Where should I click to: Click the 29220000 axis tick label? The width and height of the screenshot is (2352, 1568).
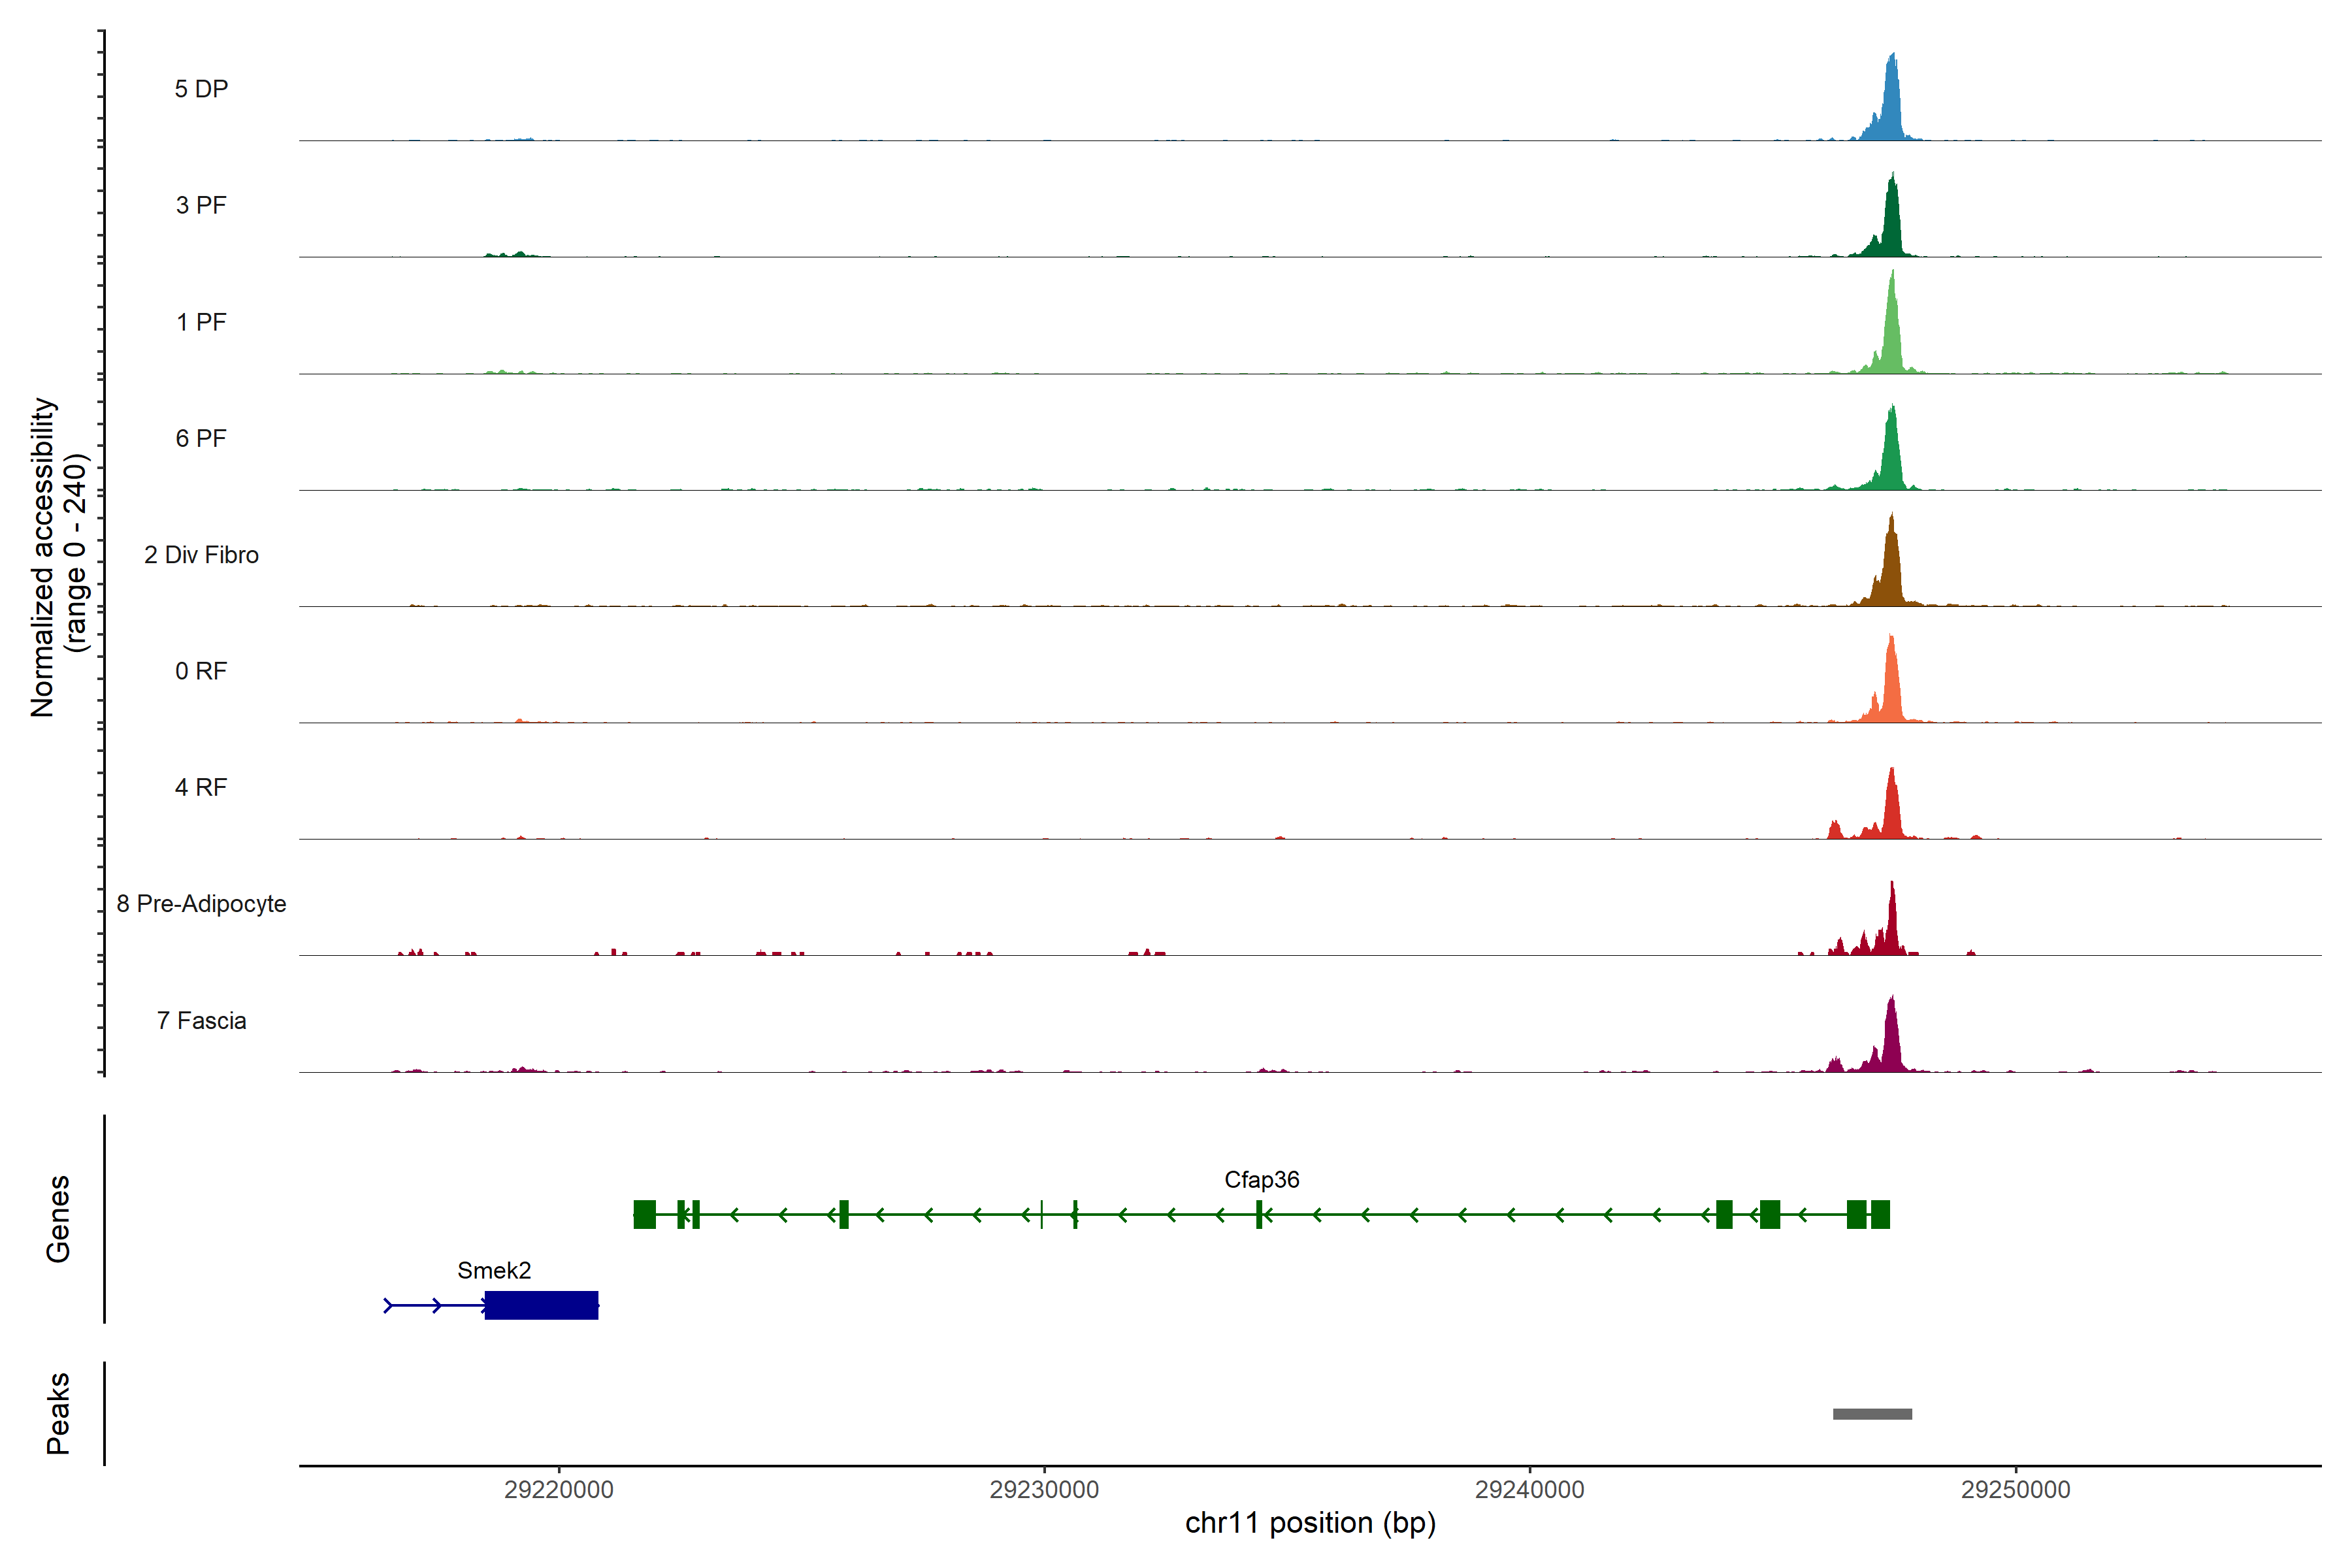click(558, 1490)
